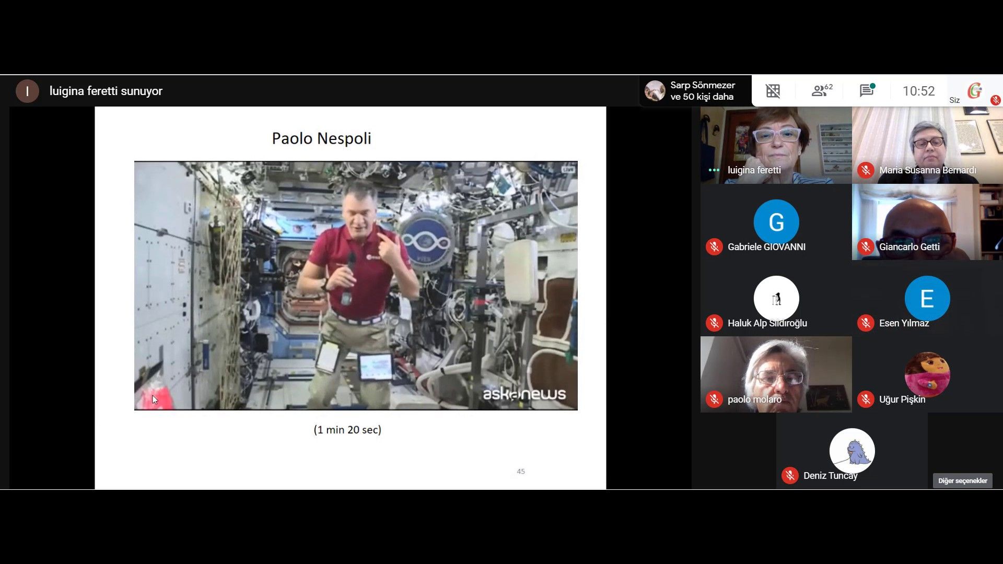Select Uğur Pişkin's cartoon avatar
Viewport: 1003px width, 564px height.
tap(927, 374)
